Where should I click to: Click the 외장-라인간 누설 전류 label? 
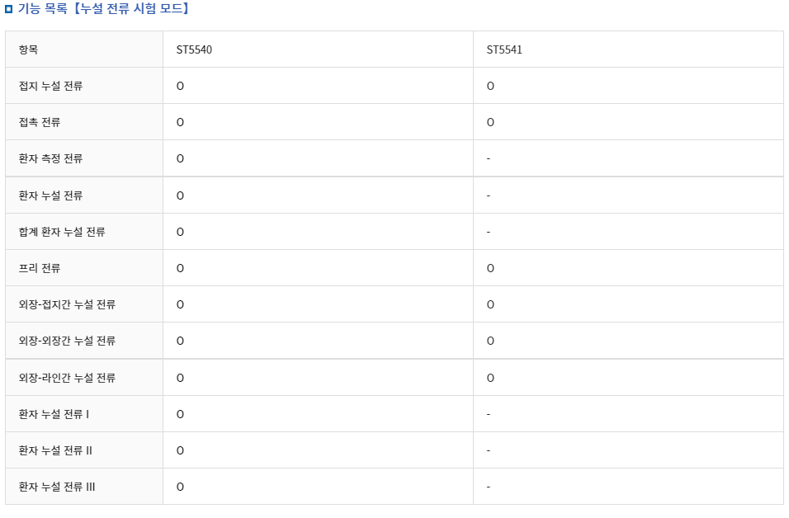(x=67, y=378)
